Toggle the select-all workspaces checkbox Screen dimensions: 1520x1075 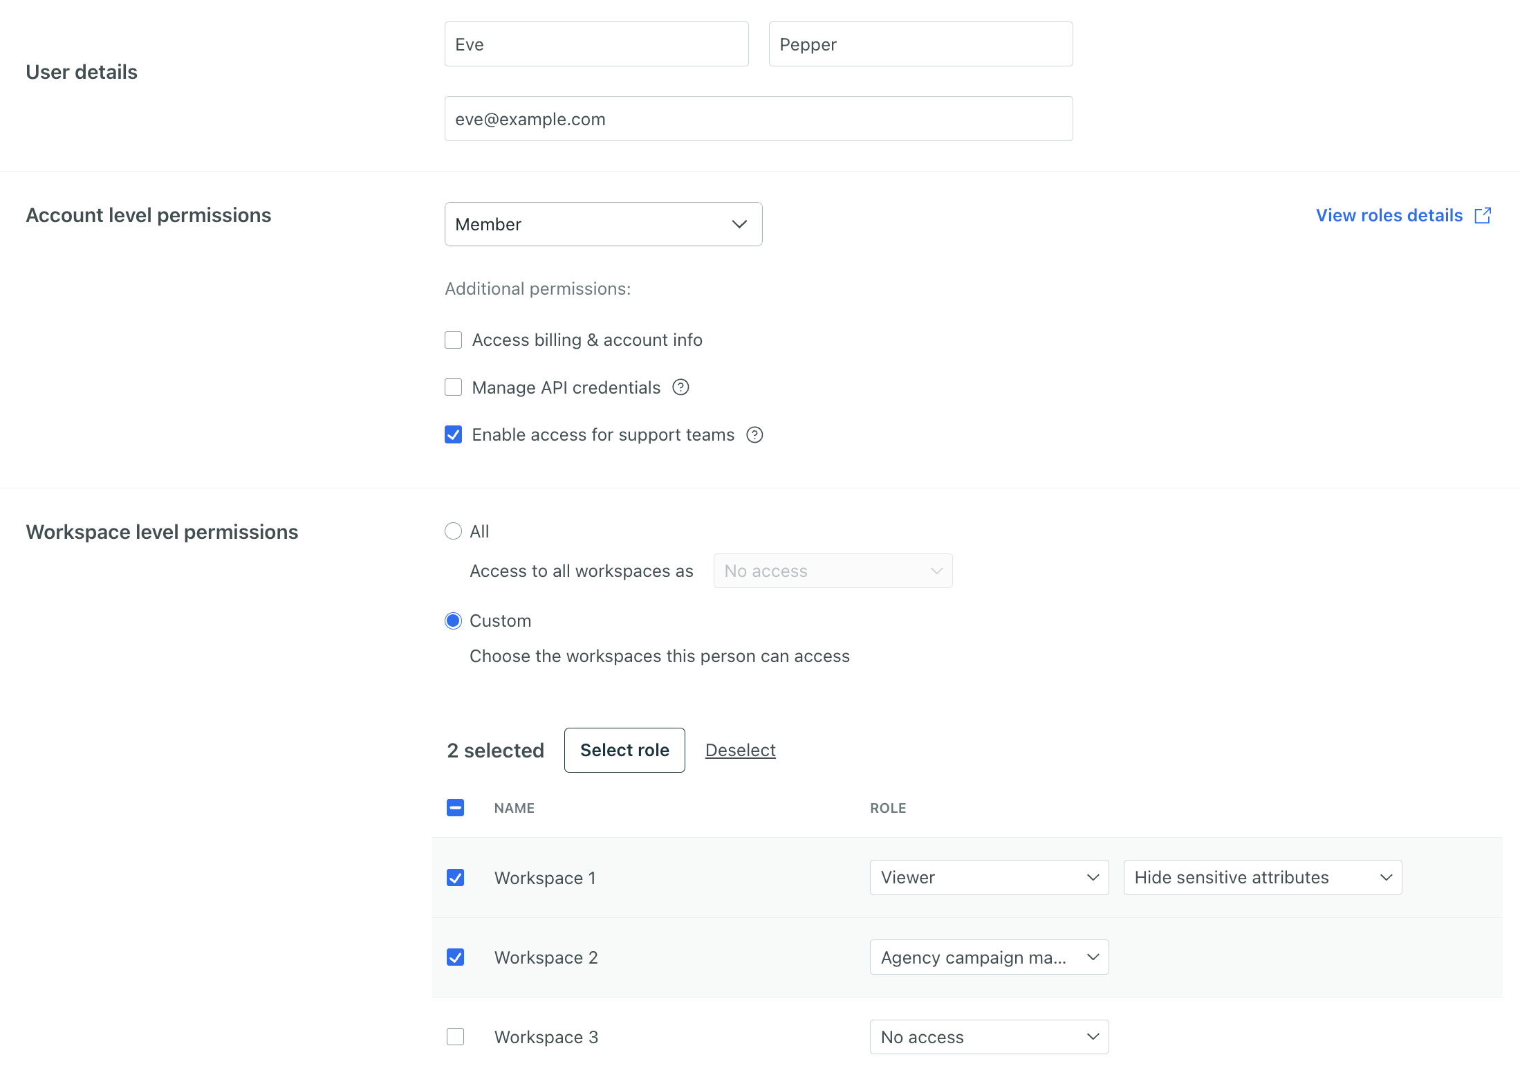coord(456,807)
